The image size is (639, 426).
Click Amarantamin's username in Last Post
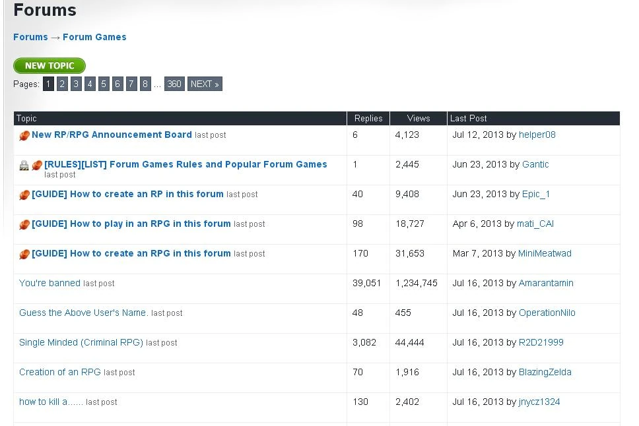(546, 283)
